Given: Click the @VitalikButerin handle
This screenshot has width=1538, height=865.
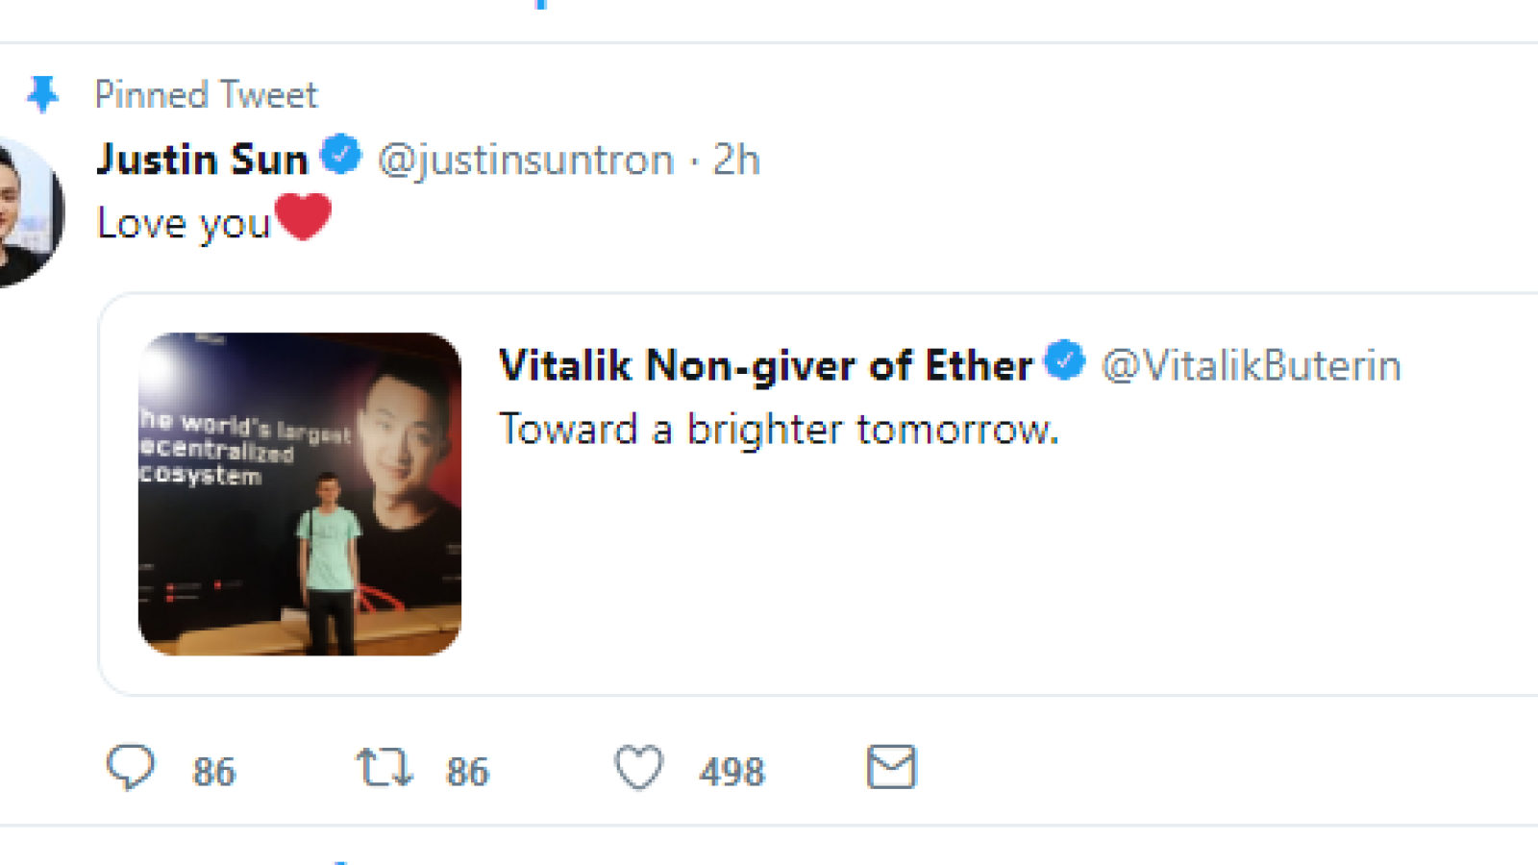Looking at the screenshot, I should [x=1252, y=365].
